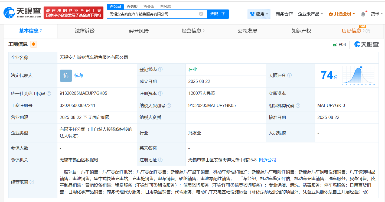Switch to the 法律诉讼 tab

tap(84, 31)
